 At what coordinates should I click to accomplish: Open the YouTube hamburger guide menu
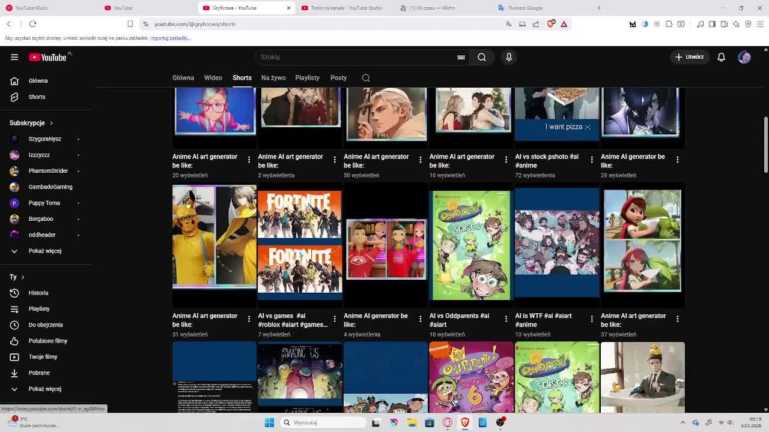coord(14,57)
